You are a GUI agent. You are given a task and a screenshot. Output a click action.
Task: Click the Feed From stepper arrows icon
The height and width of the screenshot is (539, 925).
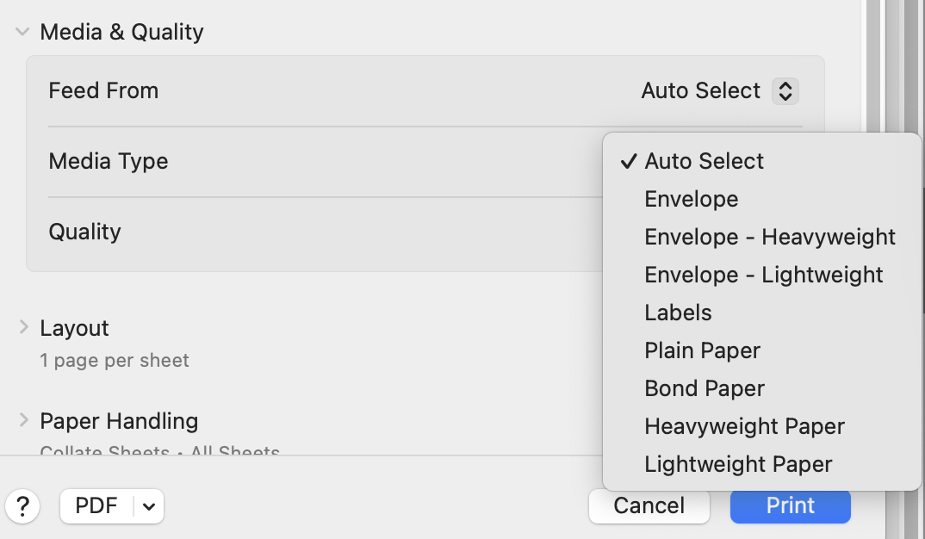tap(785, 91)
